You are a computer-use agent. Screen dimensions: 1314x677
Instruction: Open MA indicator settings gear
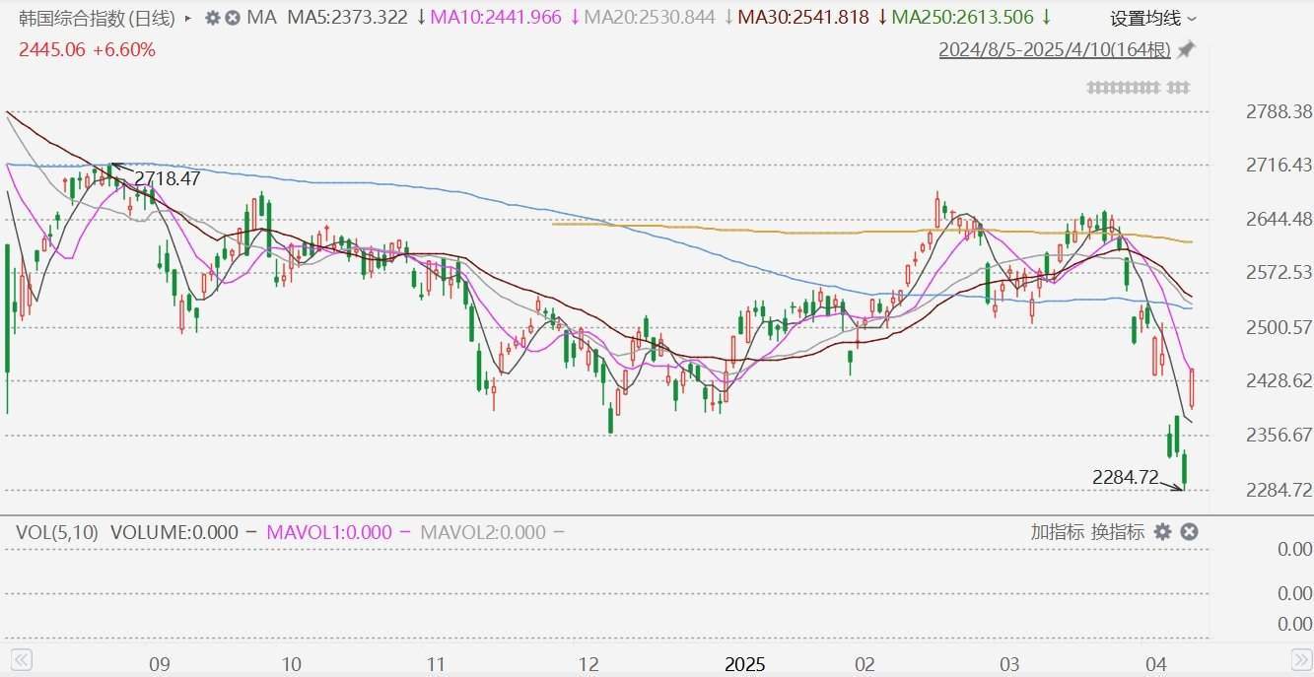tap(212, 18)
